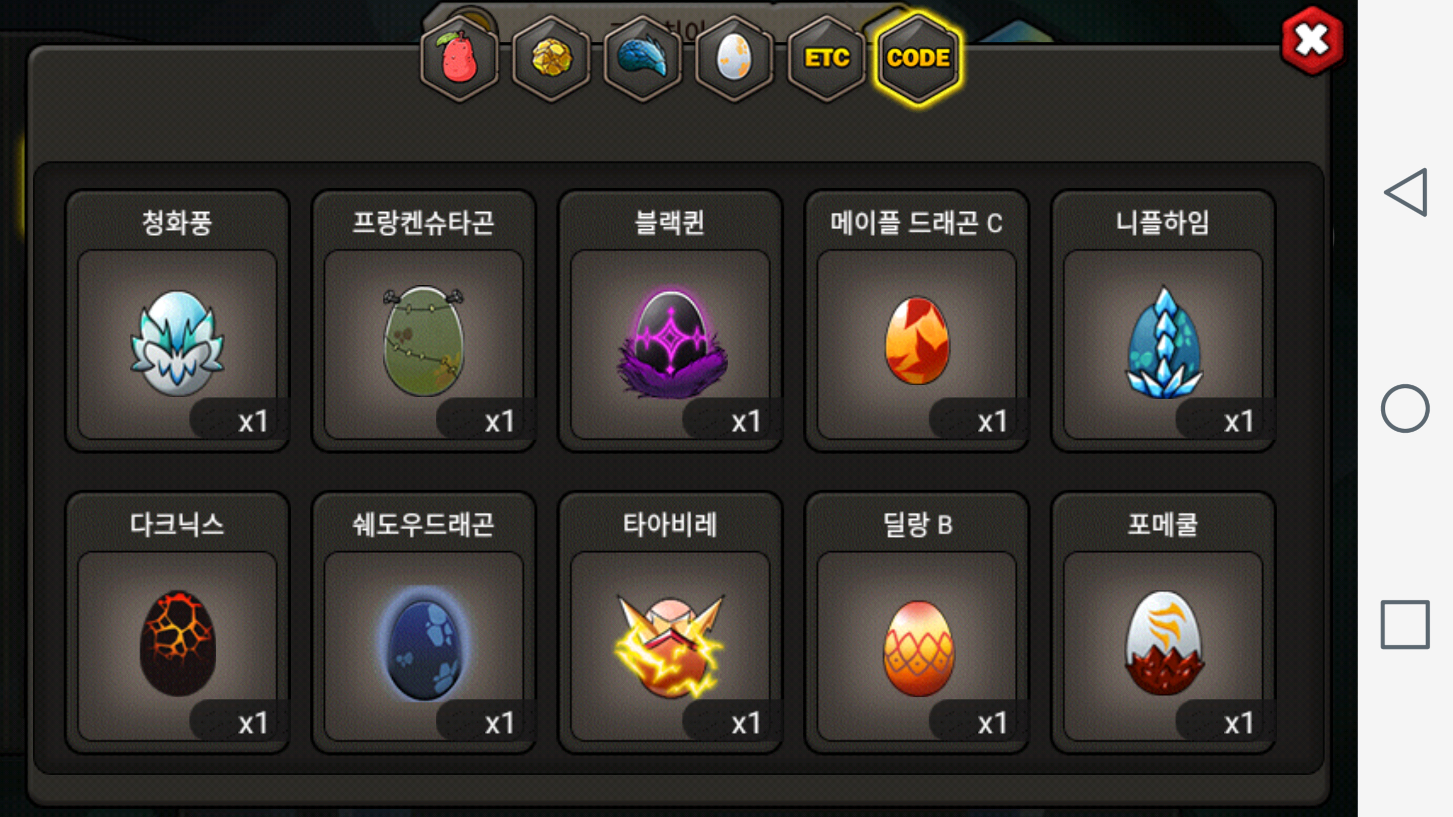This screenshot has height=817, width=1453.
Task: Select the 청화풍 egg item
Action: point(178,321)
